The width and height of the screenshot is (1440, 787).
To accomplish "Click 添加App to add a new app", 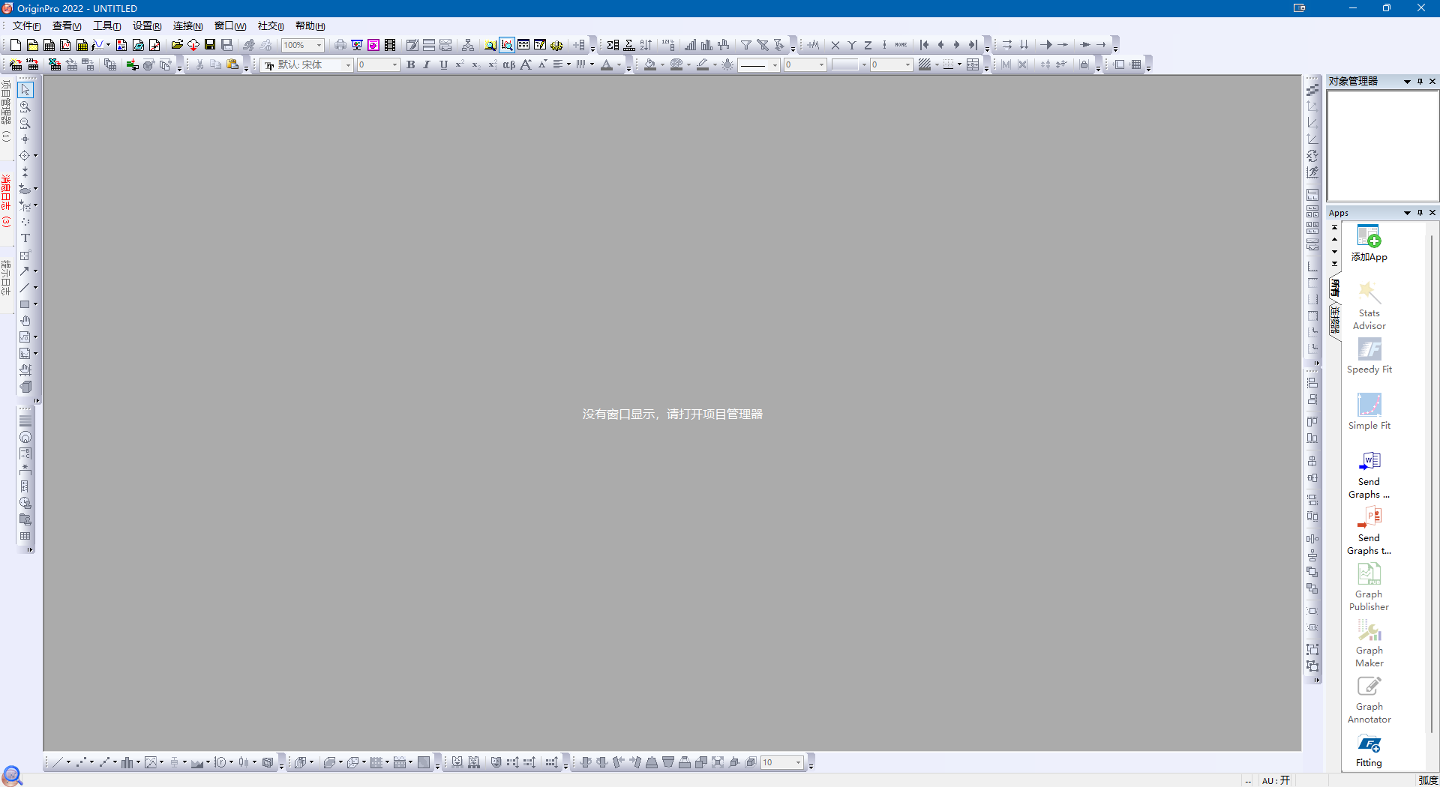I will [x=1369, y=244].
